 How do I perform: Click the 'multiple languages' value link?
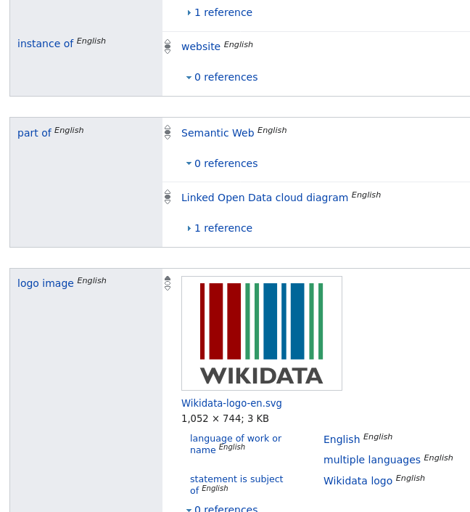click(x=371, y=460)
